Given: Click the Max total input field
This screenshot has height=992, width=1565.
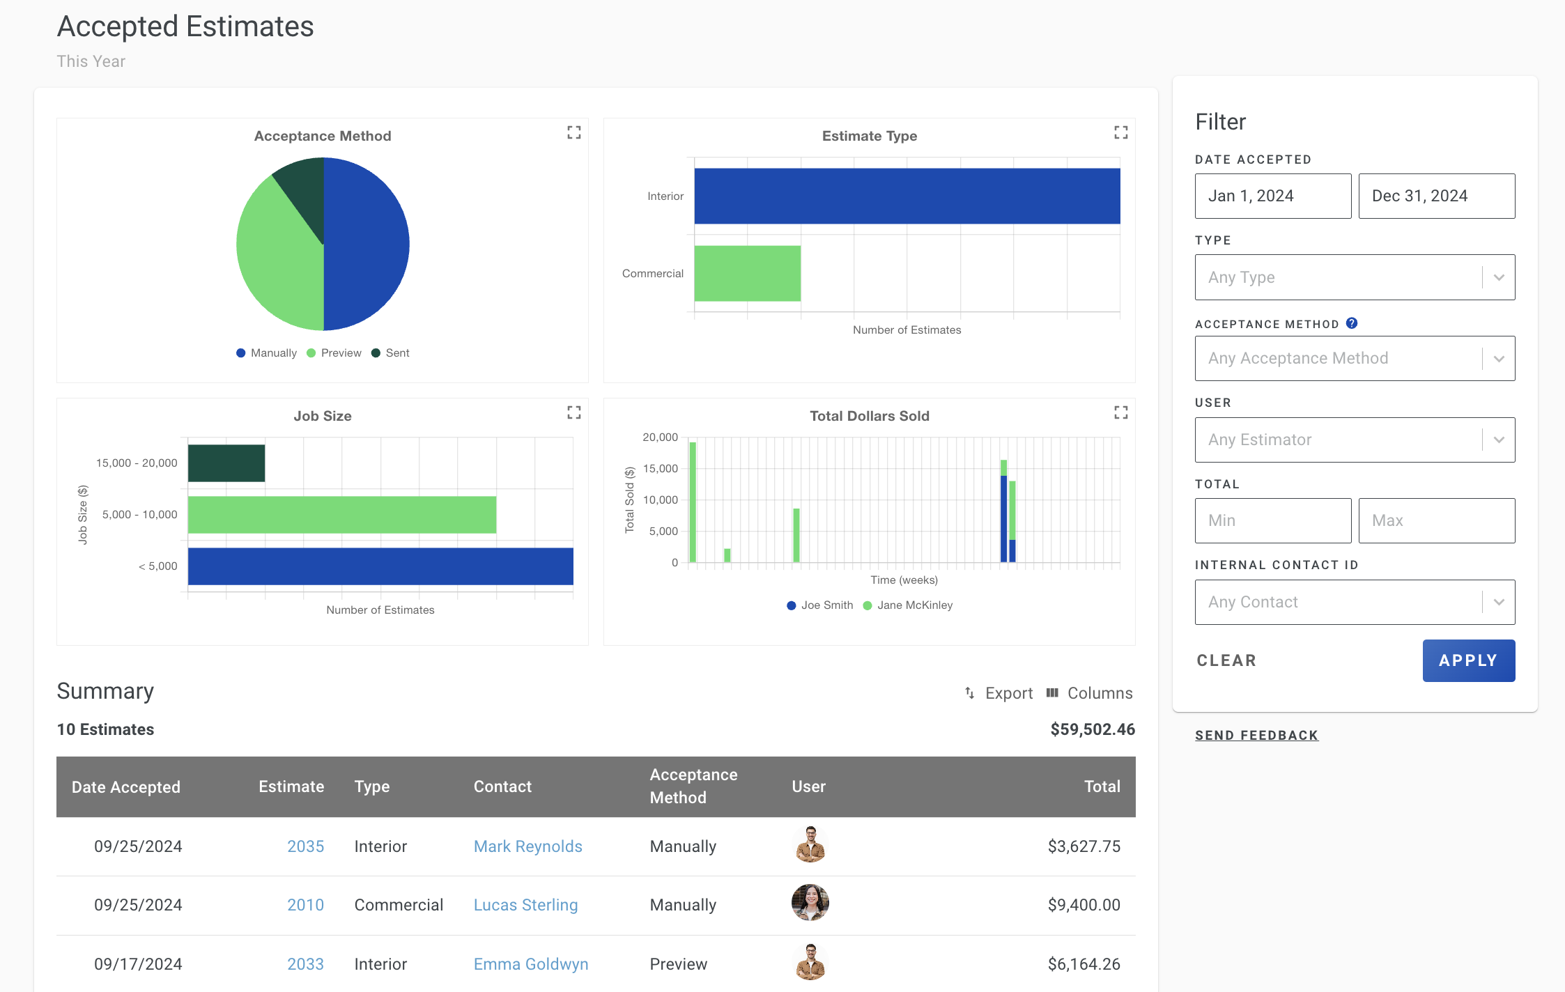Looking at the screenshot, I should 1437,520.
